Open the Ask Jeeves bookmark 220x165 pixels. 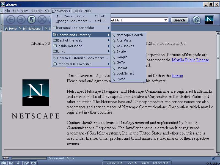coord(128,46)
